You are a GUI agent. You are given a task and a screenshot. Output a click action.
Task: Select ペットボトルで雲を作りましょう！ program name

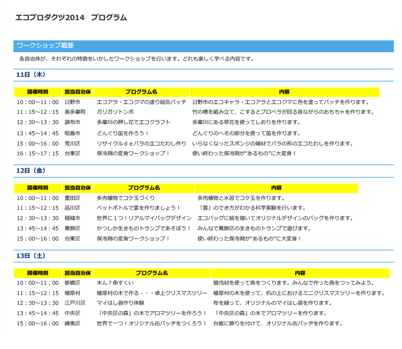click(138, 208)
